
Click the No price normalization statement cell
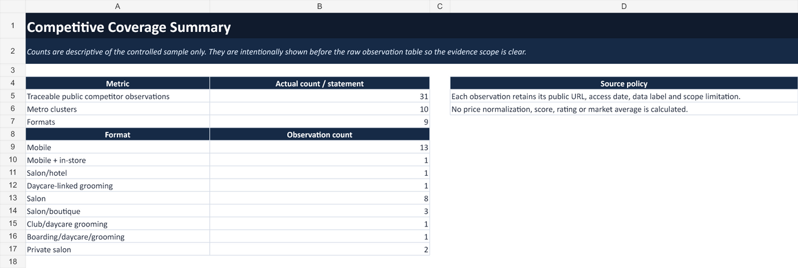click(624, 109)
